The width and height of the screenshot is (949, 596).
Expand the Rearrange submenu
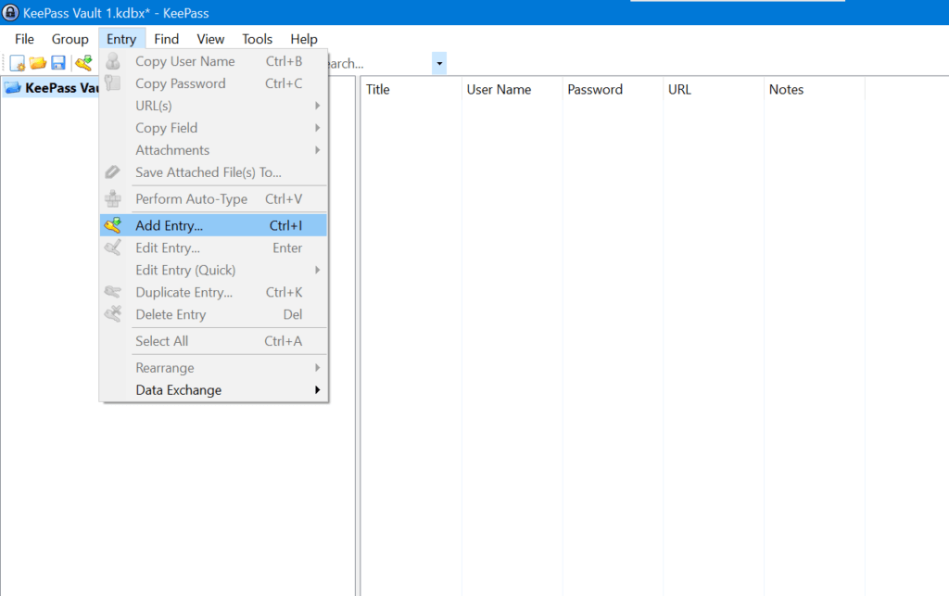(213, 368)
